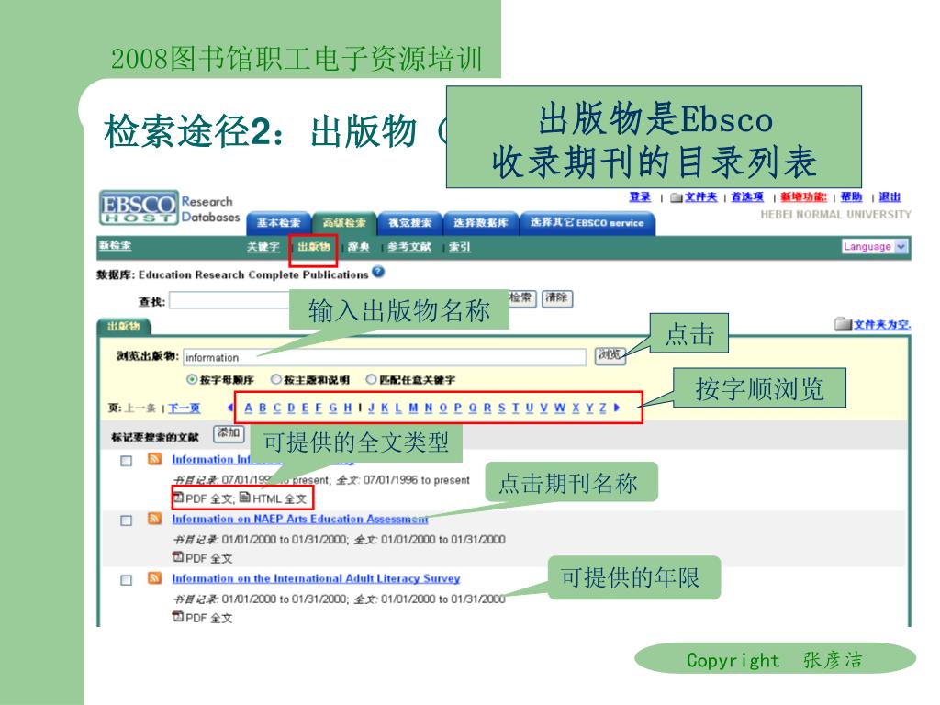Check box for International Adult Literacy Survey
Image resolution: width=940 pixels, height=705 pixels.
click(127, 580)
